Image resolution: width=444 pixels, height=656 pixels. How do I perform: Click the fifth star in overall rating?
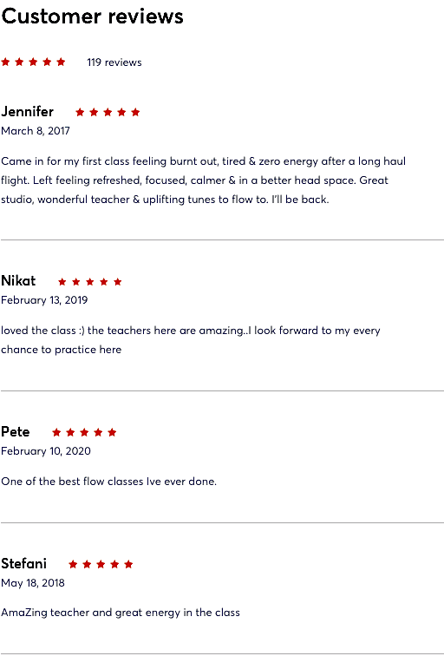(61, 62)
